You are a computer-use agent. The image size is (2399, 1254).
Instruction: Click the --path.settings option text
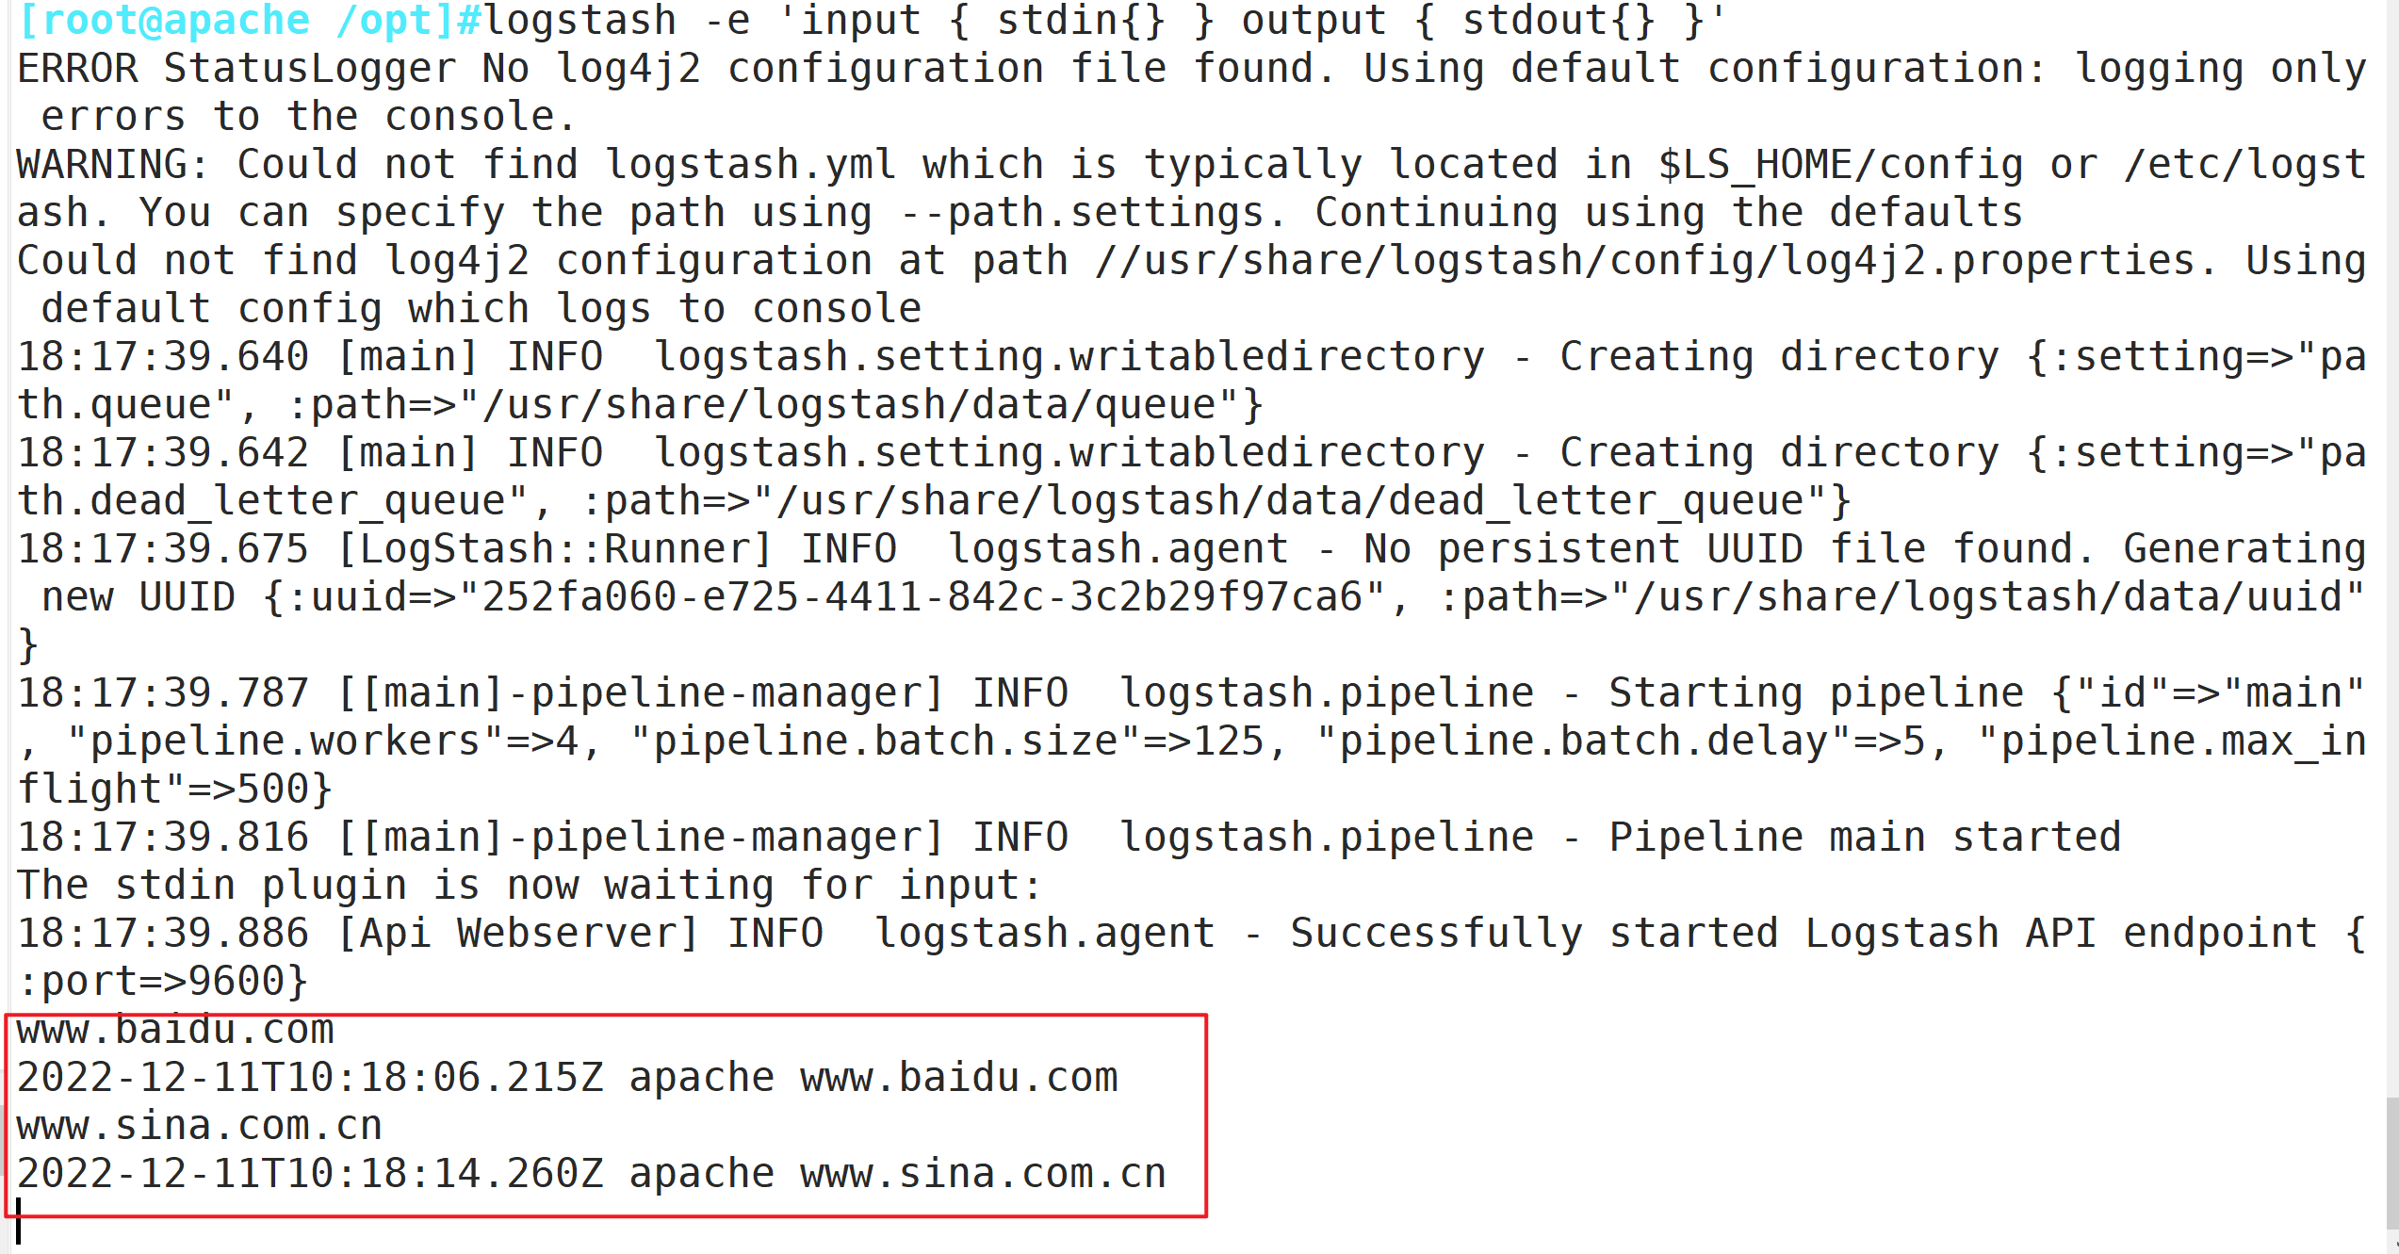pyautogui.click(x=1091, y=213)
